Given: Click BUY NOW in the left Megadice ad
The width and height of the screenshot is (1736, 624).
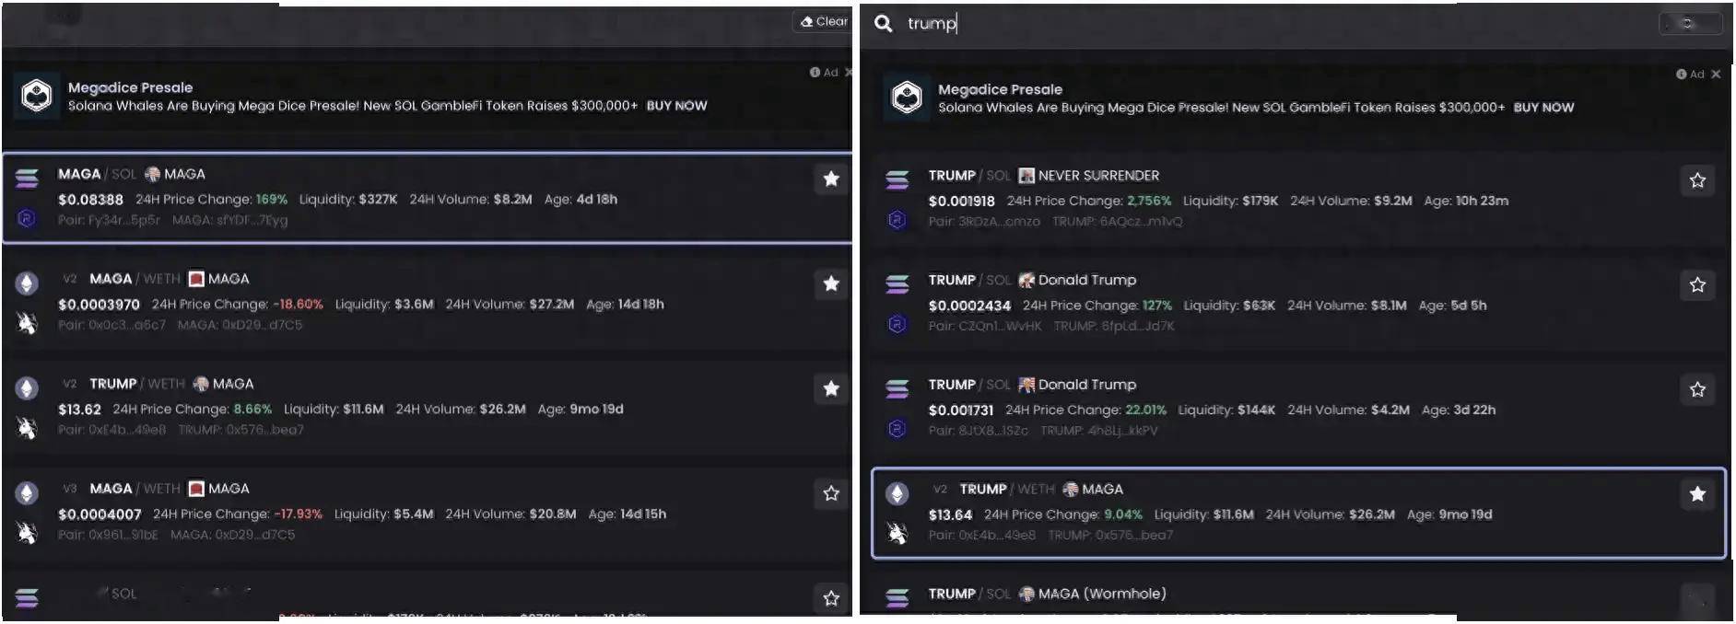Looking at the screenshot, I should point(676,106).
